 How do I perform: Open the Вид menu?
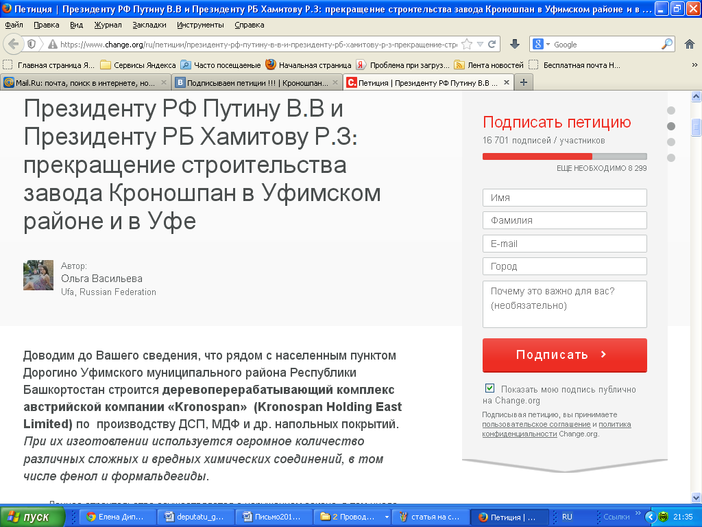point(77,25)
